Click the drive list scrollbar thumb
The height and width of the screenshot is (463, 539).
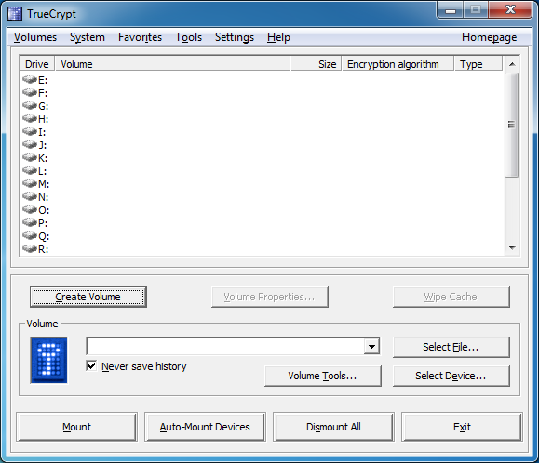(511, 125)
